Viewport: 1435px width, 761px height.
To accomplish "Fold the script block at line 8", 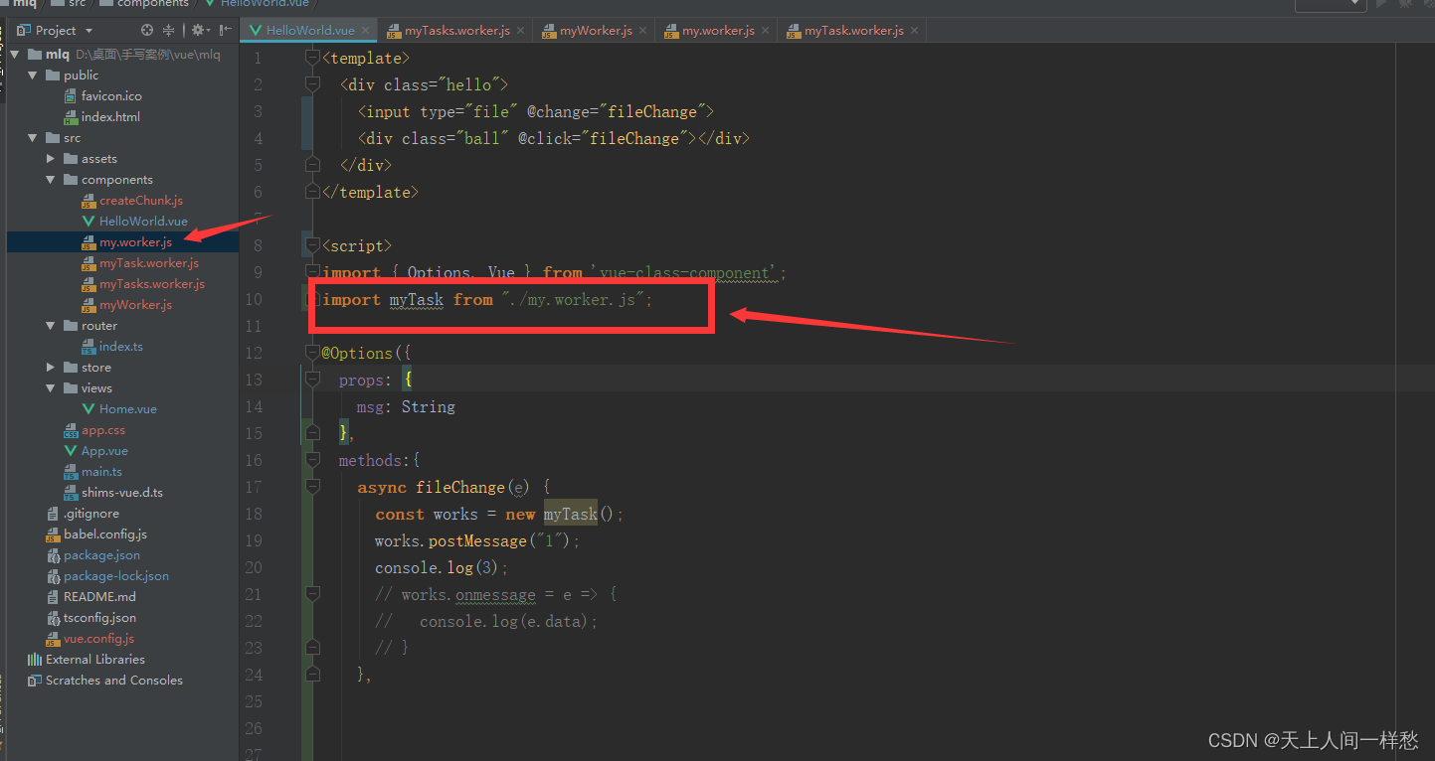I will (312, 245).
